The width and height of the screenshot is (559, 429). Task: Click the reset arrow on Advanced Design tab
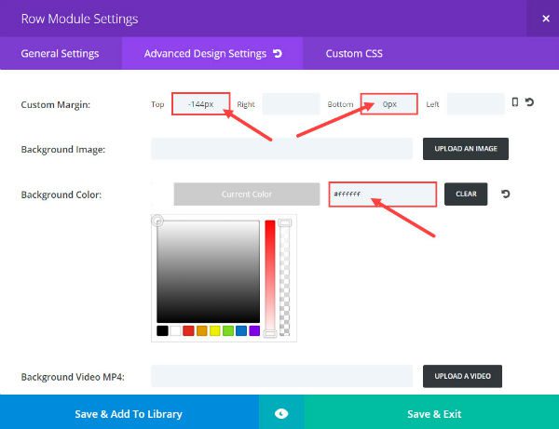point(277,54)
